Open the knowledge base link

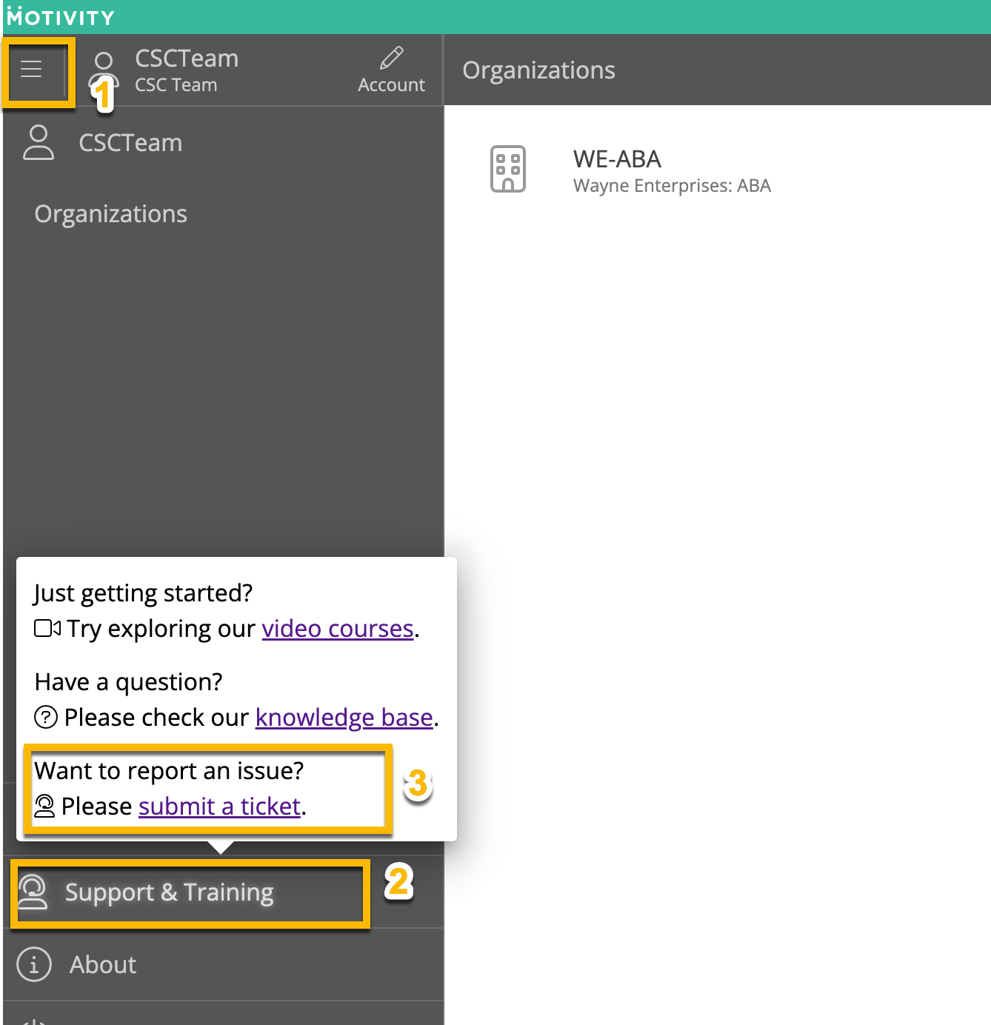pyautogui.click(x=344, y=718)
